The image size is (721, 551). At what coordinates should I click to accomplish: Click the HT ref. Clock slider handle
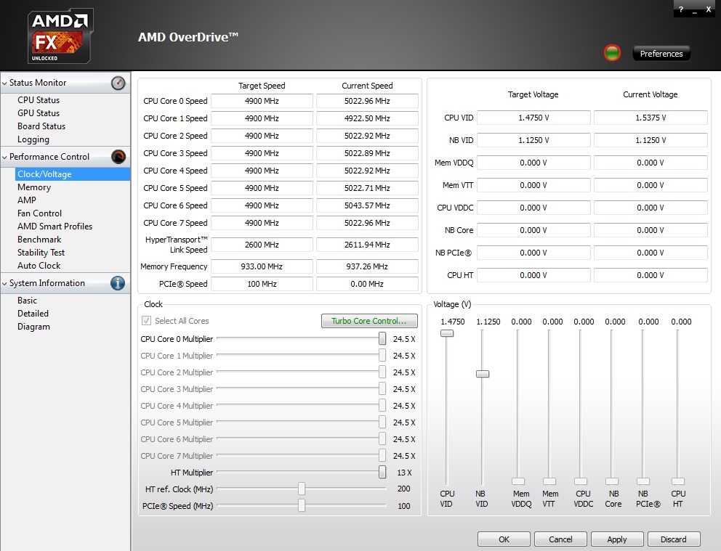(302, 489)
